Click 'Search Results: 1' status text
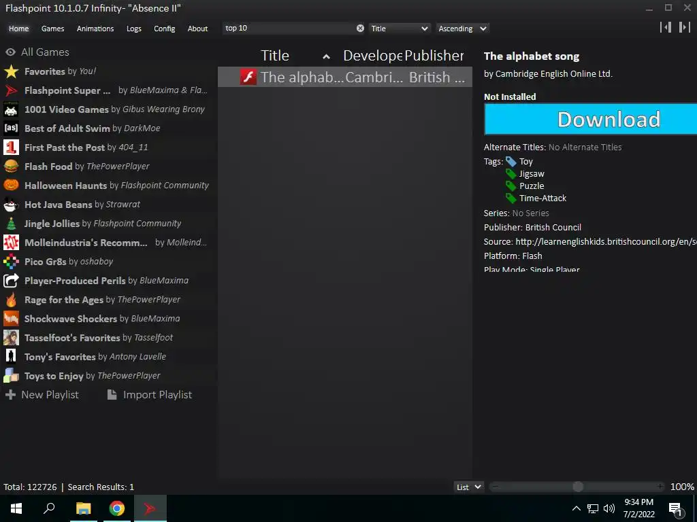This screenshot has width=697, height=522. pos(101,487)
